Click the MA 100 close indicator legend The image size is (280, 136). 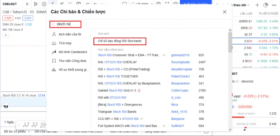tap(13, 30)
